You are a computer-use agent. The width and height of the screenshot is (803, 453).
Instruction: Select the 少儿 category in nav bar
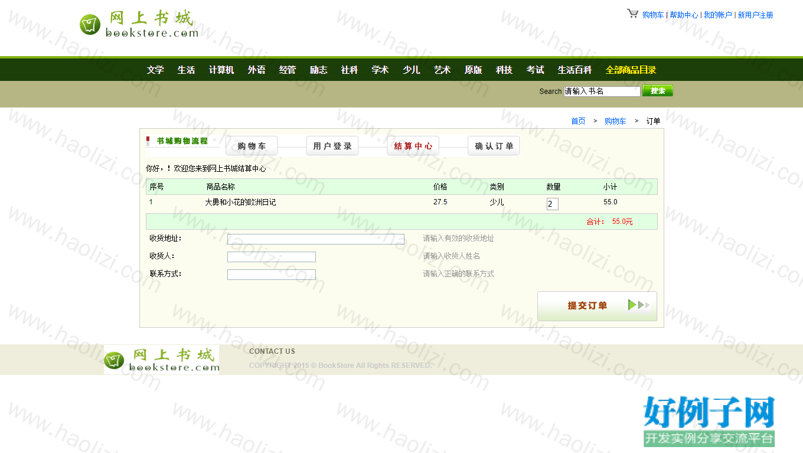tap(412, 70)
